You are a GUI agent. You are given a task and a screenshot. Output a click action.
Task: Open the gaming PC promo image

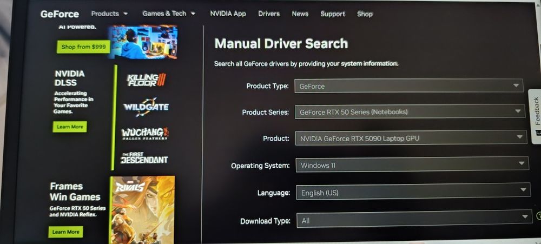click(143, 42)
